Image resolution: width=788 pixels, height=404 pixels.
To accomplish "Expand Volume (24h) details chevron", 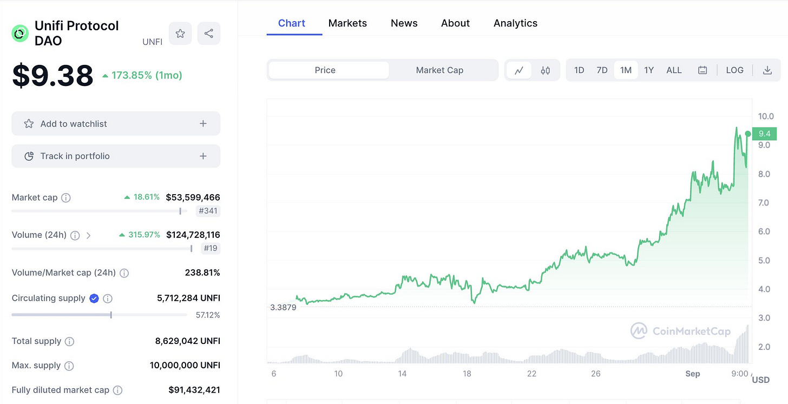I will [89, 235].
